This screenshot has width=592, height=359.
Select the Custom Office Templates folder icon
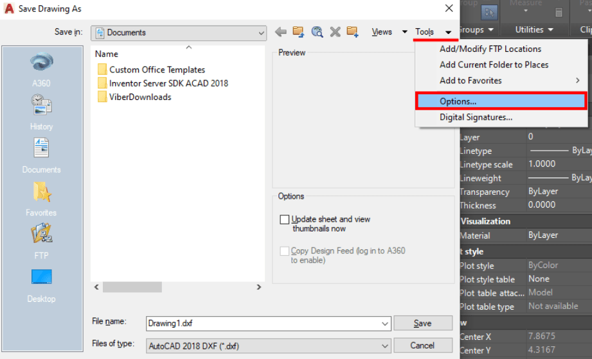[102, 69]
